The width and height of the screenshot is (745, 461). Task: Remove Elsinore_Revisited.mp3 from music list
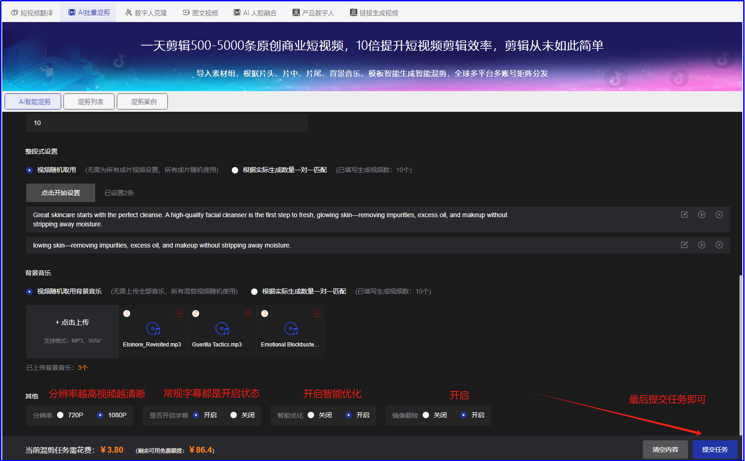(x=179, y=313)
